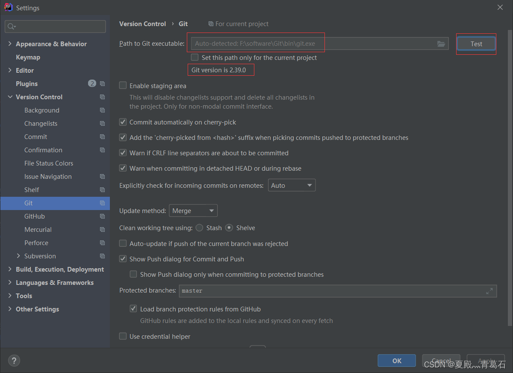Click project-level icon next to GitHub
513x373 pixels.
(x=102, y=216)
